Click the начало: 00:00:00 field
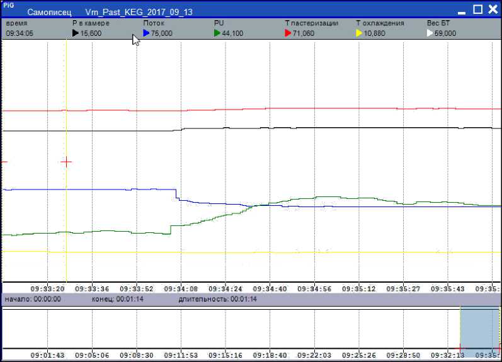This screenshot has height=362, width=502. click(33, 299)
